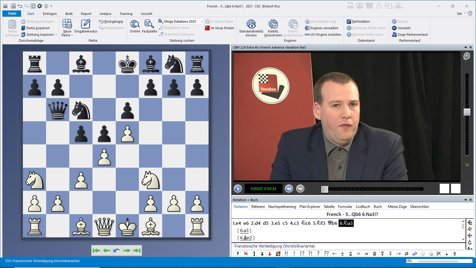This screenshot has width=476, height=268.
Task: Click the Kiebitz hinzuholen engine icon
Action: click(273, 24)
